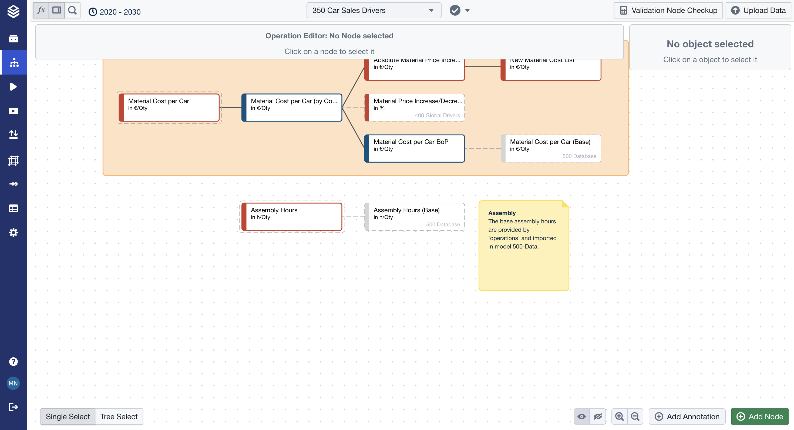The width and height of the screenshot is (794, 430).
Task: Show hidden nodes with eye toggle
Action: tap(582, 416)
